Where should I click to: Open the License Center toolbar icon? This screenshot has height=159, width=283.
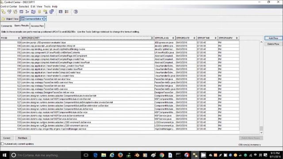point(45,12)
